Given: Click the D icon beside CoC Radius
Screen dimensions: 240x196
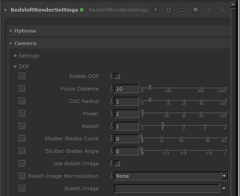Looking at the screenshot, I should [x=22, y=101].
